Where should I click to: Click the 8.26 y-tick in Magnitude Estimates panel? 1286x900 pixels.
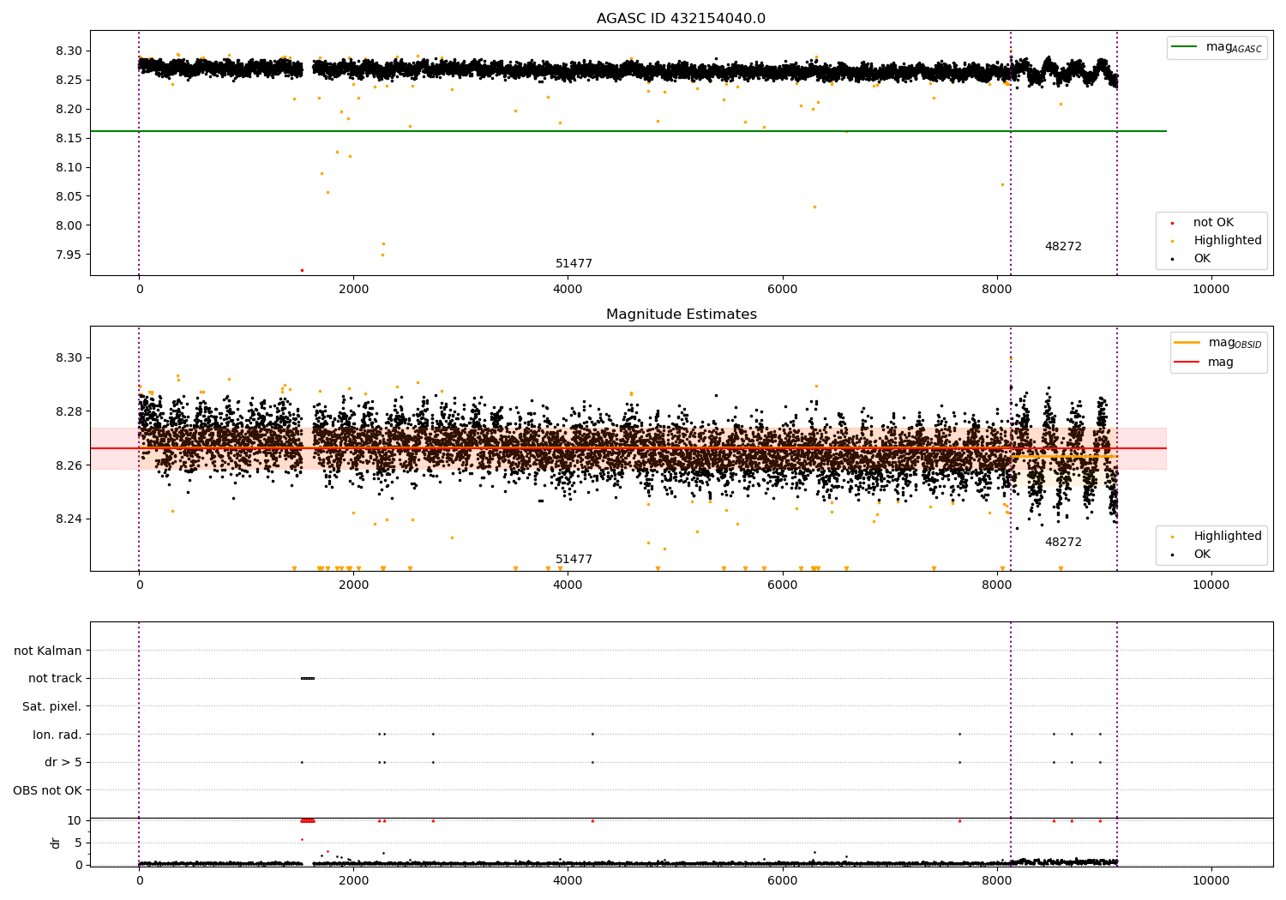(x=70, y=466)
